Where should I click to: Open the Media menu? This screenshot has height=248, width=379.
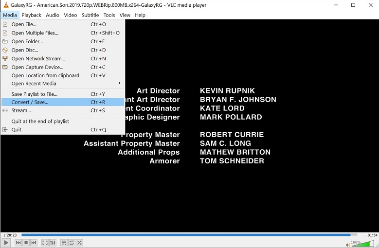10,15
